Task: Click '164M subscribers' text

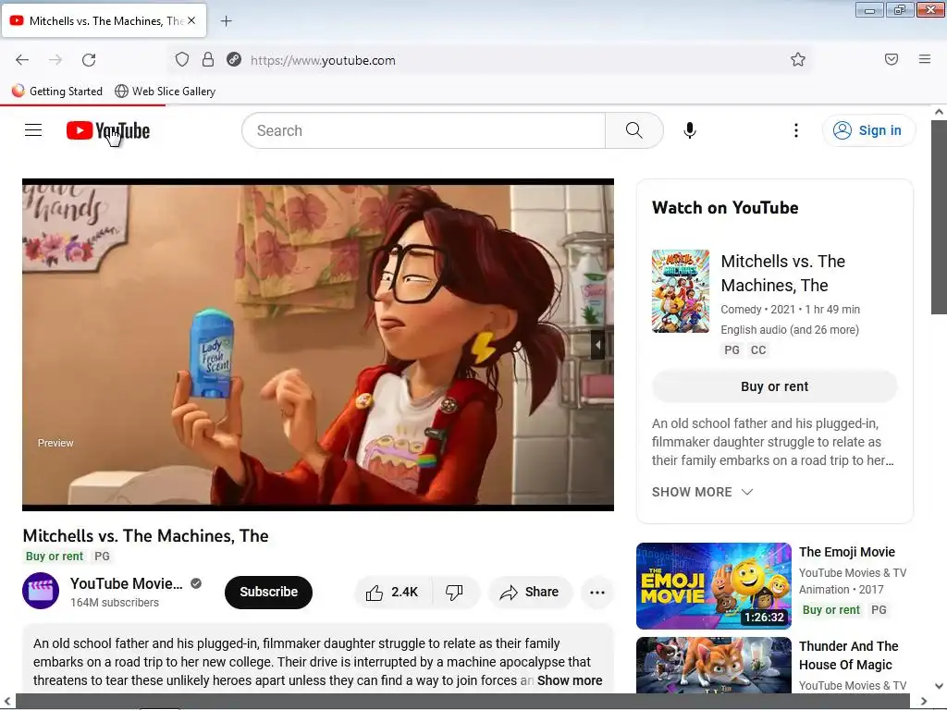Action: [115, 603]
